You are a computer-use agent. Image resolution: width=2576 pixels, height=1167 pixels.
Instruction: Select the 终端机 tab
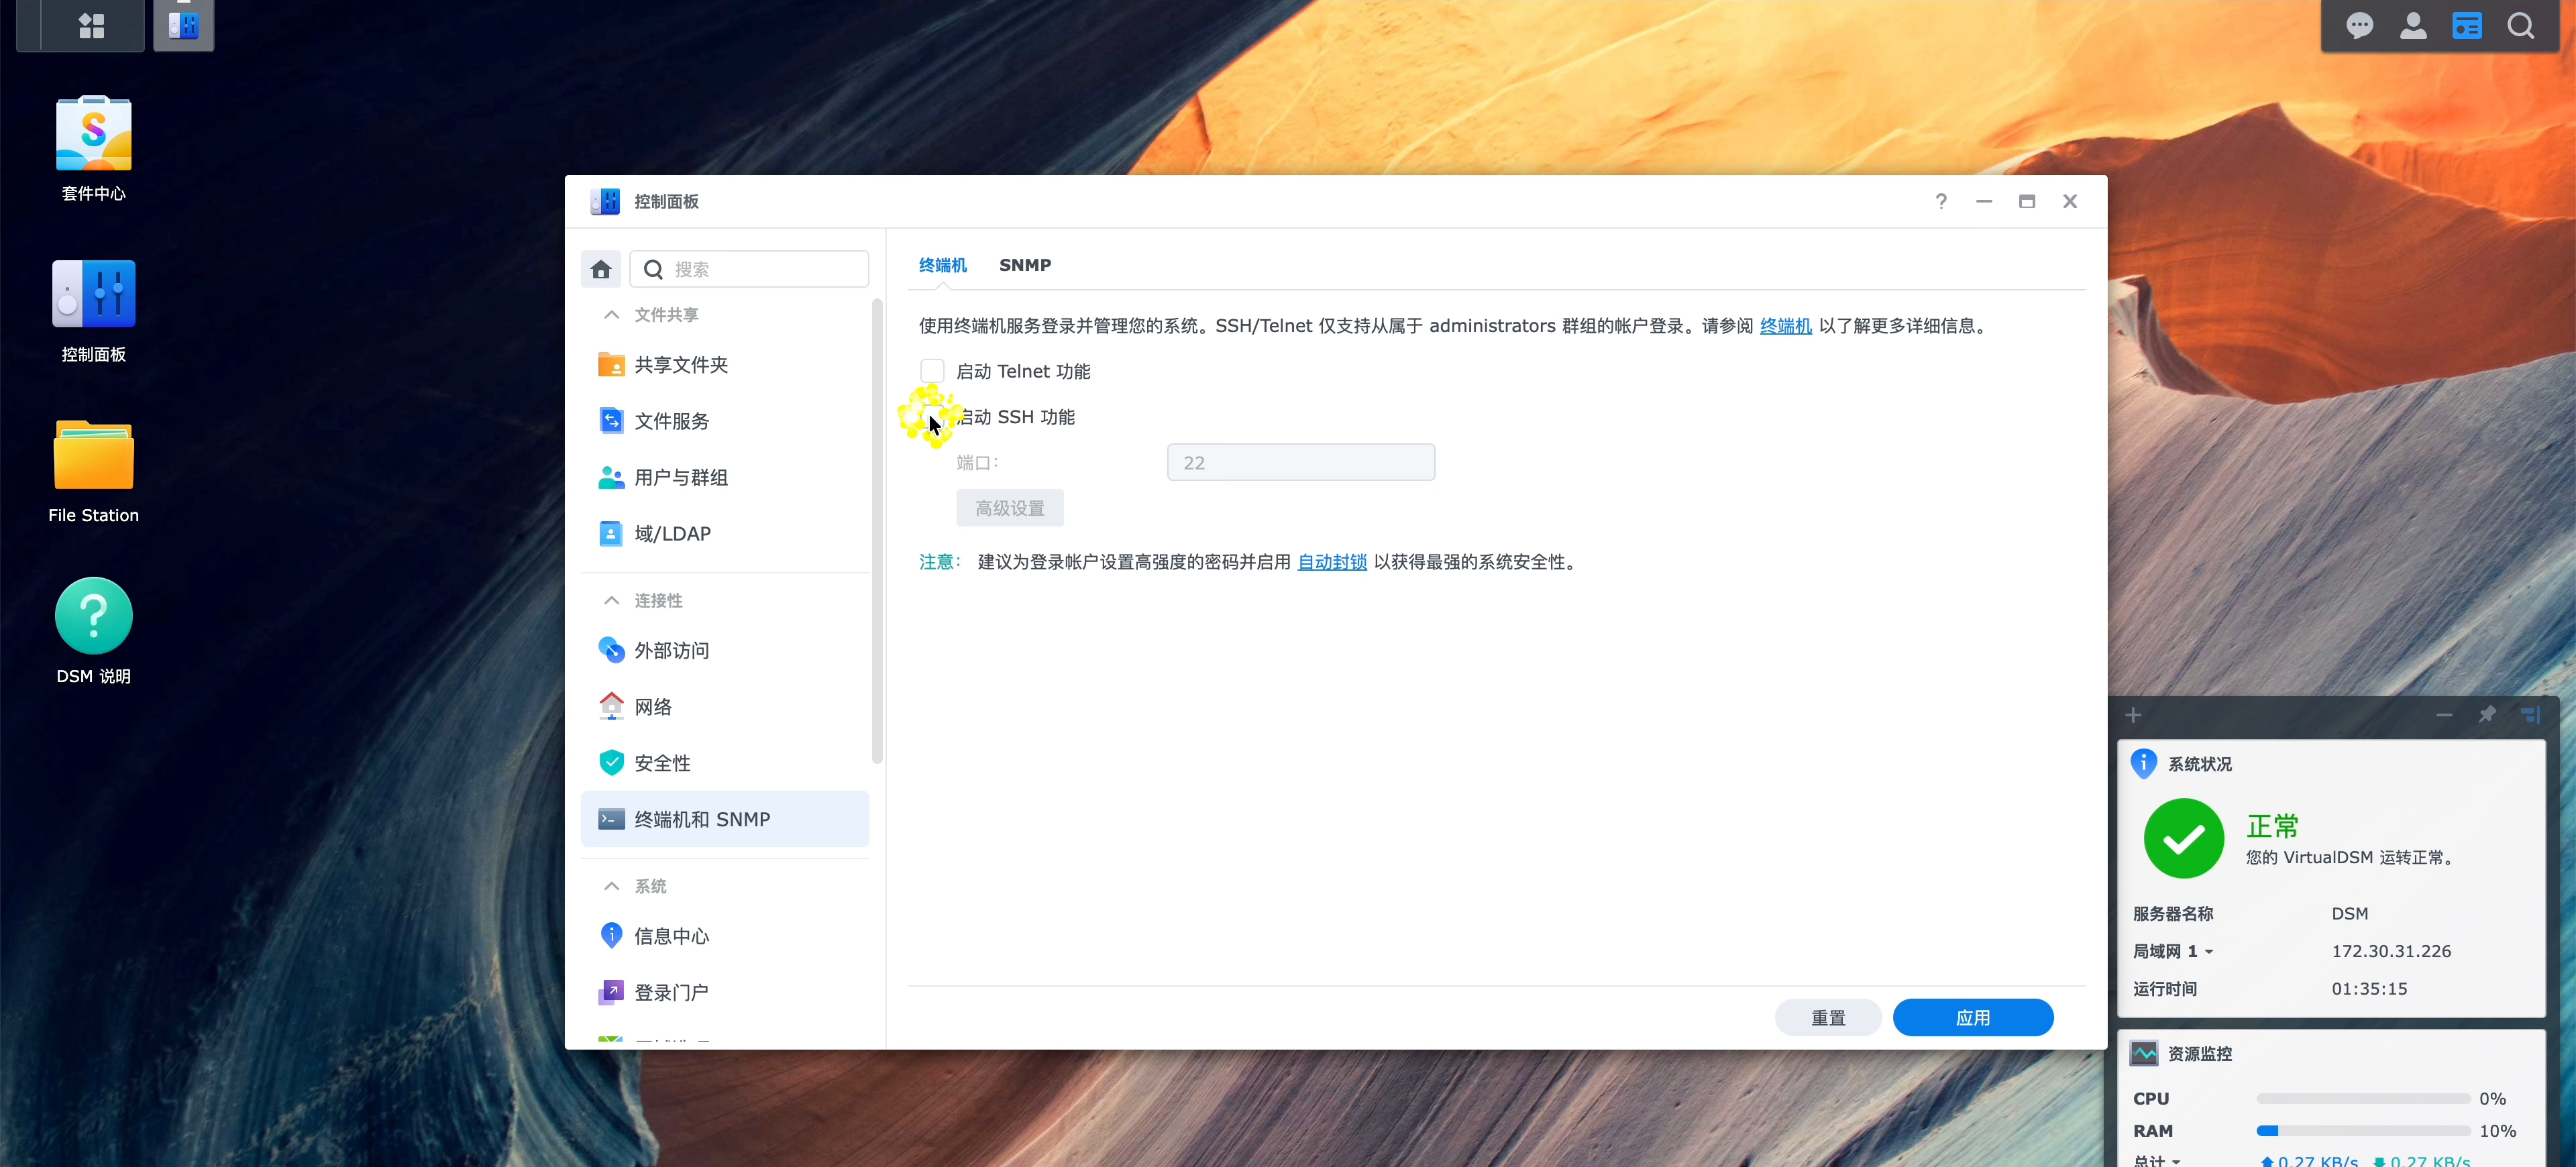(x=943, y=265)
